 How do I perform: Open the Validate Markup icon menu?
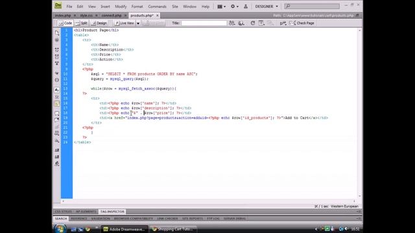[283, 23]
